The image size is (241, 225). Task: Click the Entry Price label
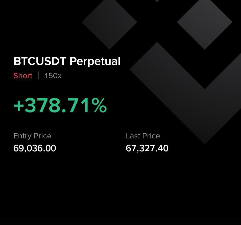click(x=32, y=136)
